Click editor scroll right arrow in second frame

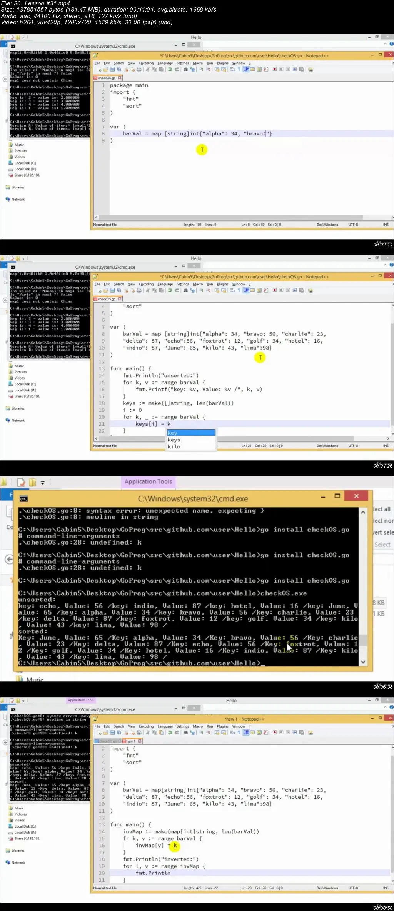[388, 438]
